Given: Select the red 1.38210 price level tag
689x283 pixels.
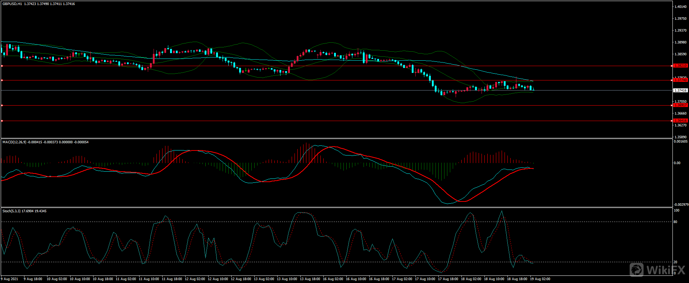Looking at the screenshot, I should pyautogui.click(x=680, y=66).
